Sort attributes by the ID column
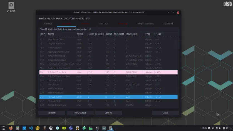This screenshot has width=233, height=131. point(43,34)
